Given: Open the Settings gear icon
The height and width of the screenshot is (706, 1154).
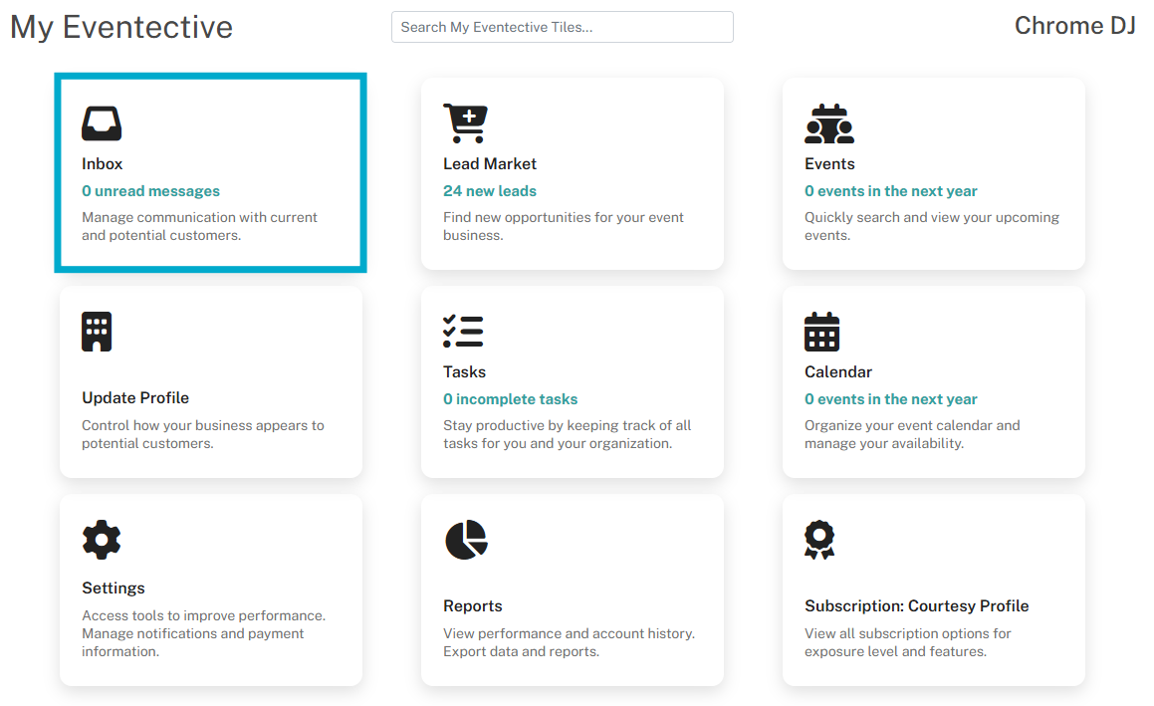Looking at the screenshot, I should (x=102, y=541).
